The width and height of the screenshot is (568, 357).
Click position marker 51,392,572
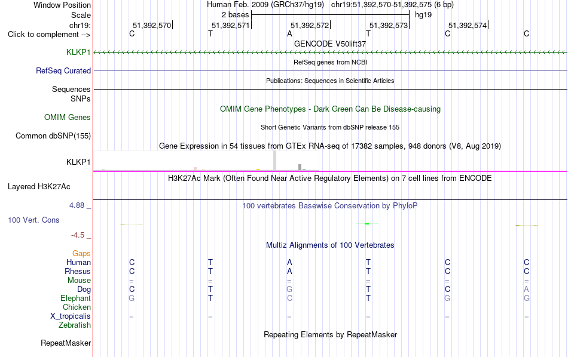(310, 25)
